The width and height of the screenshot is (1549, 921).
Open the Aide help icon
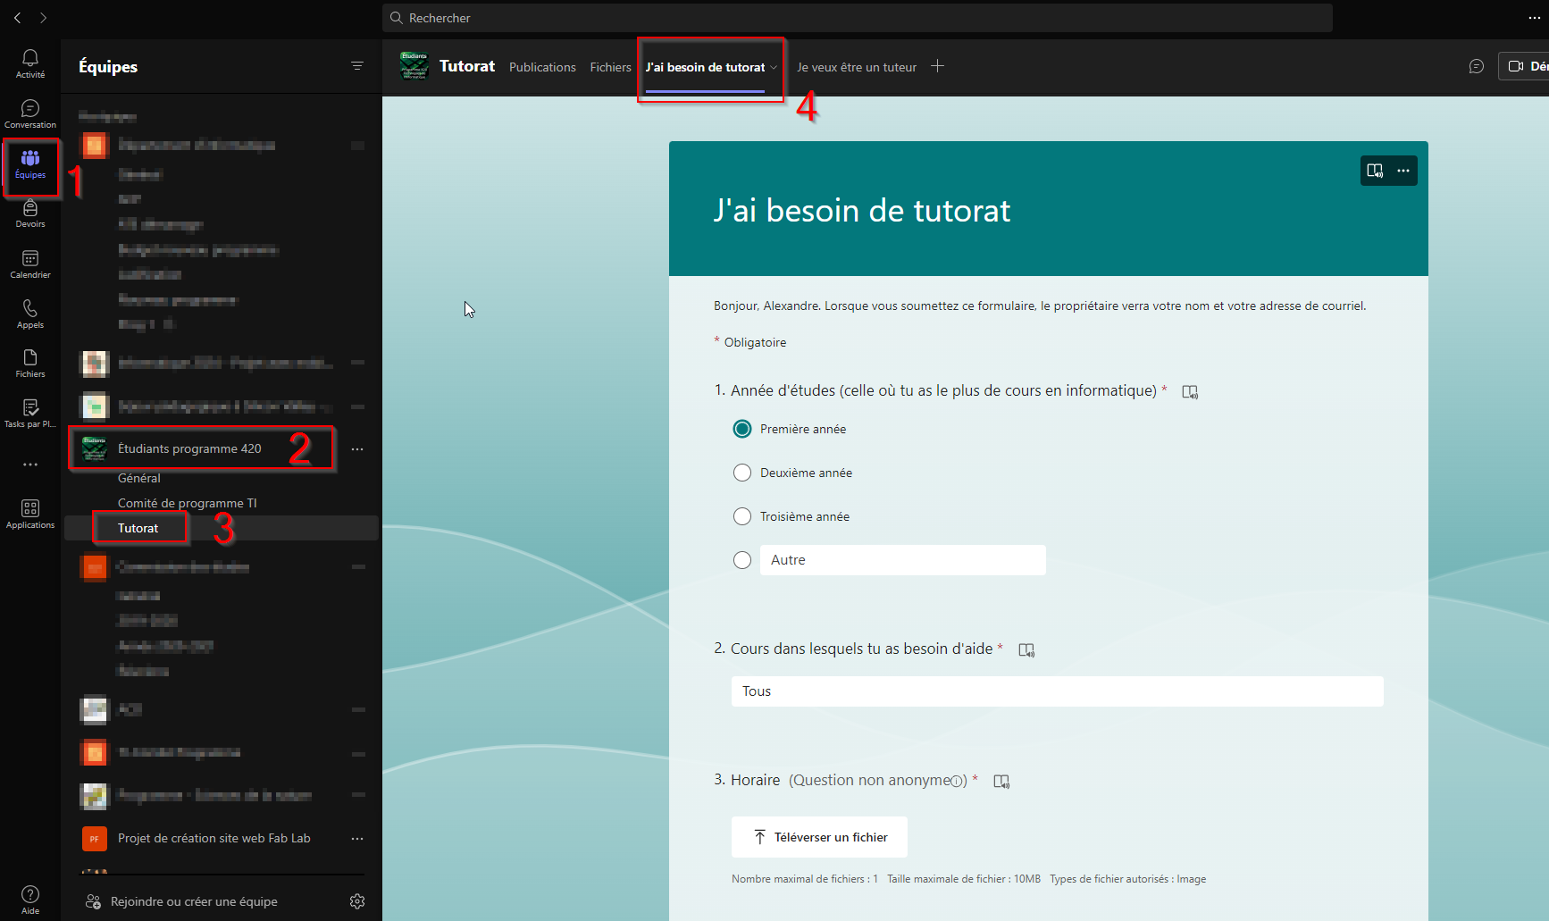pos(29,900)
